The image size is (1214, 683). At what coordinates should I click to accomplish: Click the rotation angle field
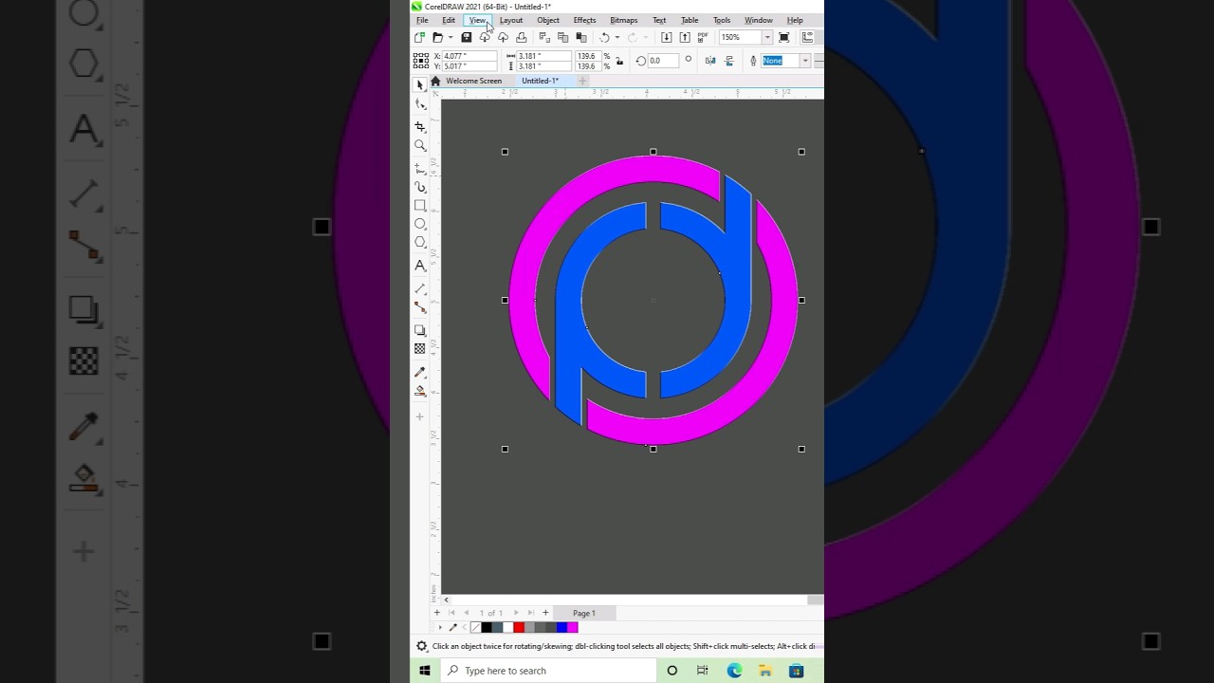[x=662, y=61]
